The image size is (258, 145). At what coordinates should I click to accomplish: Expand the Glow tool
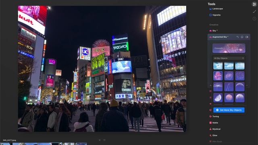tap(215, 135)
